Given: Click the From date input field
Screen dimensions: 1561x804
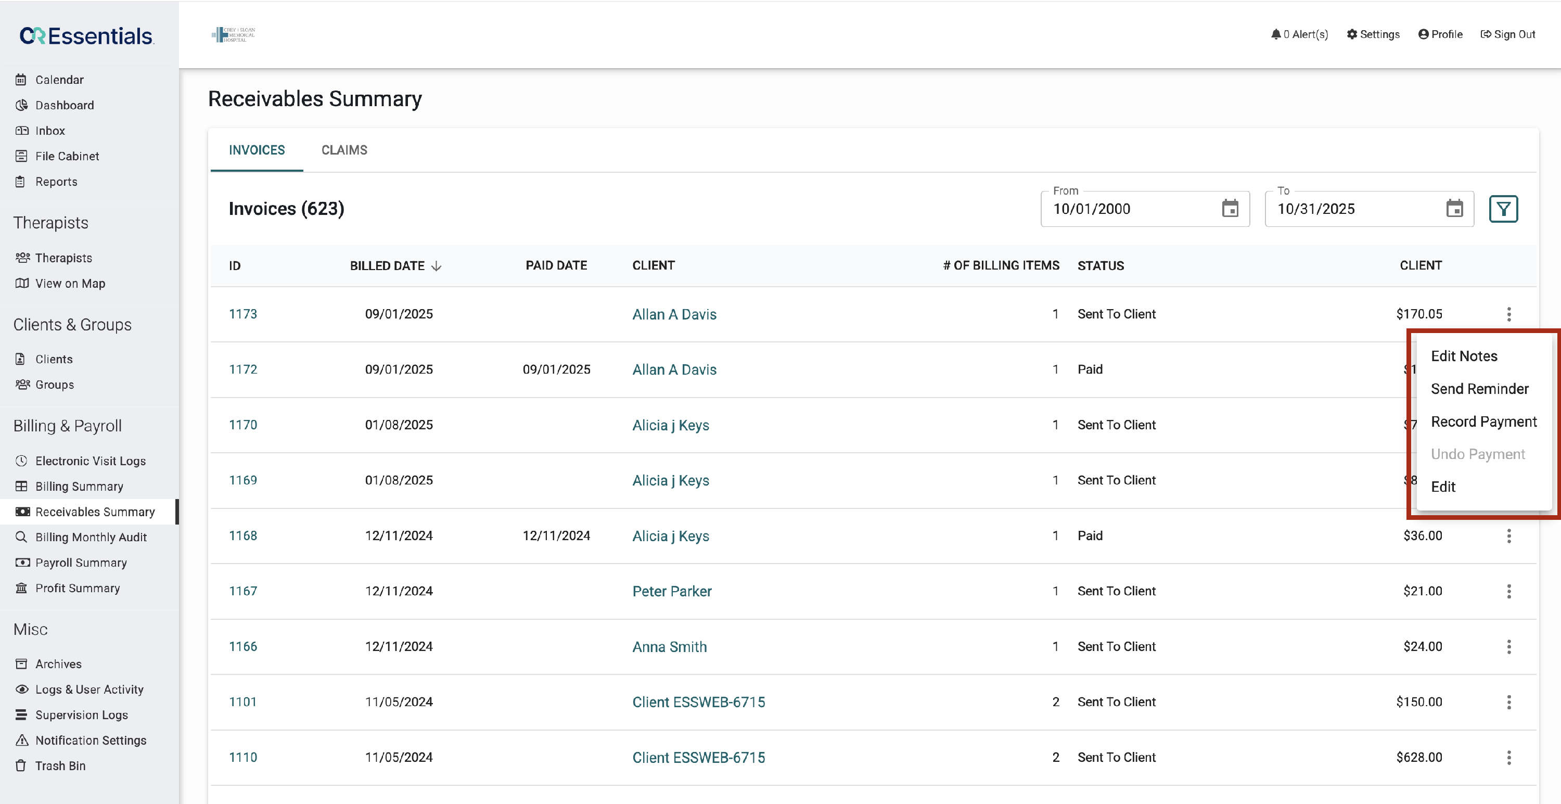Looking at the screenshot, I should 1127,209.
